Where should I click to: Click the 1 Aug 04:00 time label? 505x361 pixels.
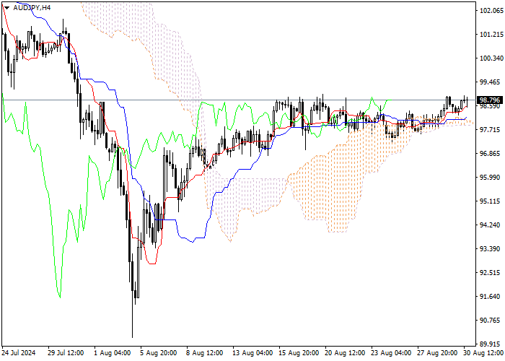pos(112,352)
